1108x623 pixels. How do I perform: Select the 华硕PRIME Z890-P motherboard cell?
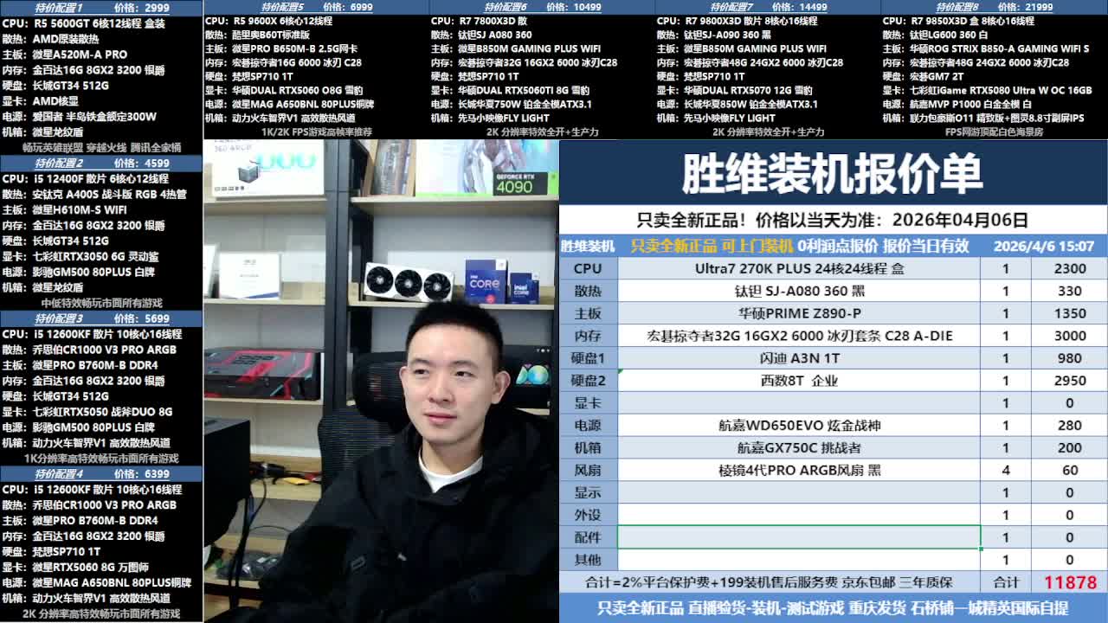(798, 313)
